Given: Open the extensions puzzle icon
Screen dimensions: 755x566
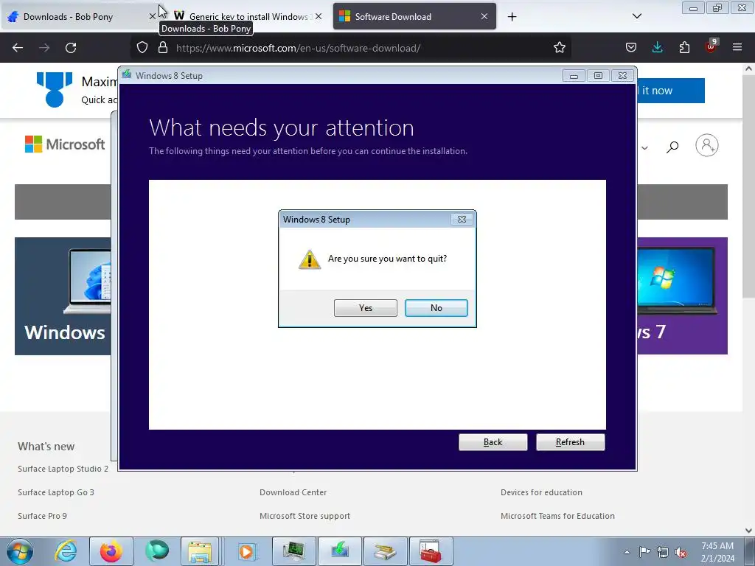Looking at the screenshot, I should (684, 48).
